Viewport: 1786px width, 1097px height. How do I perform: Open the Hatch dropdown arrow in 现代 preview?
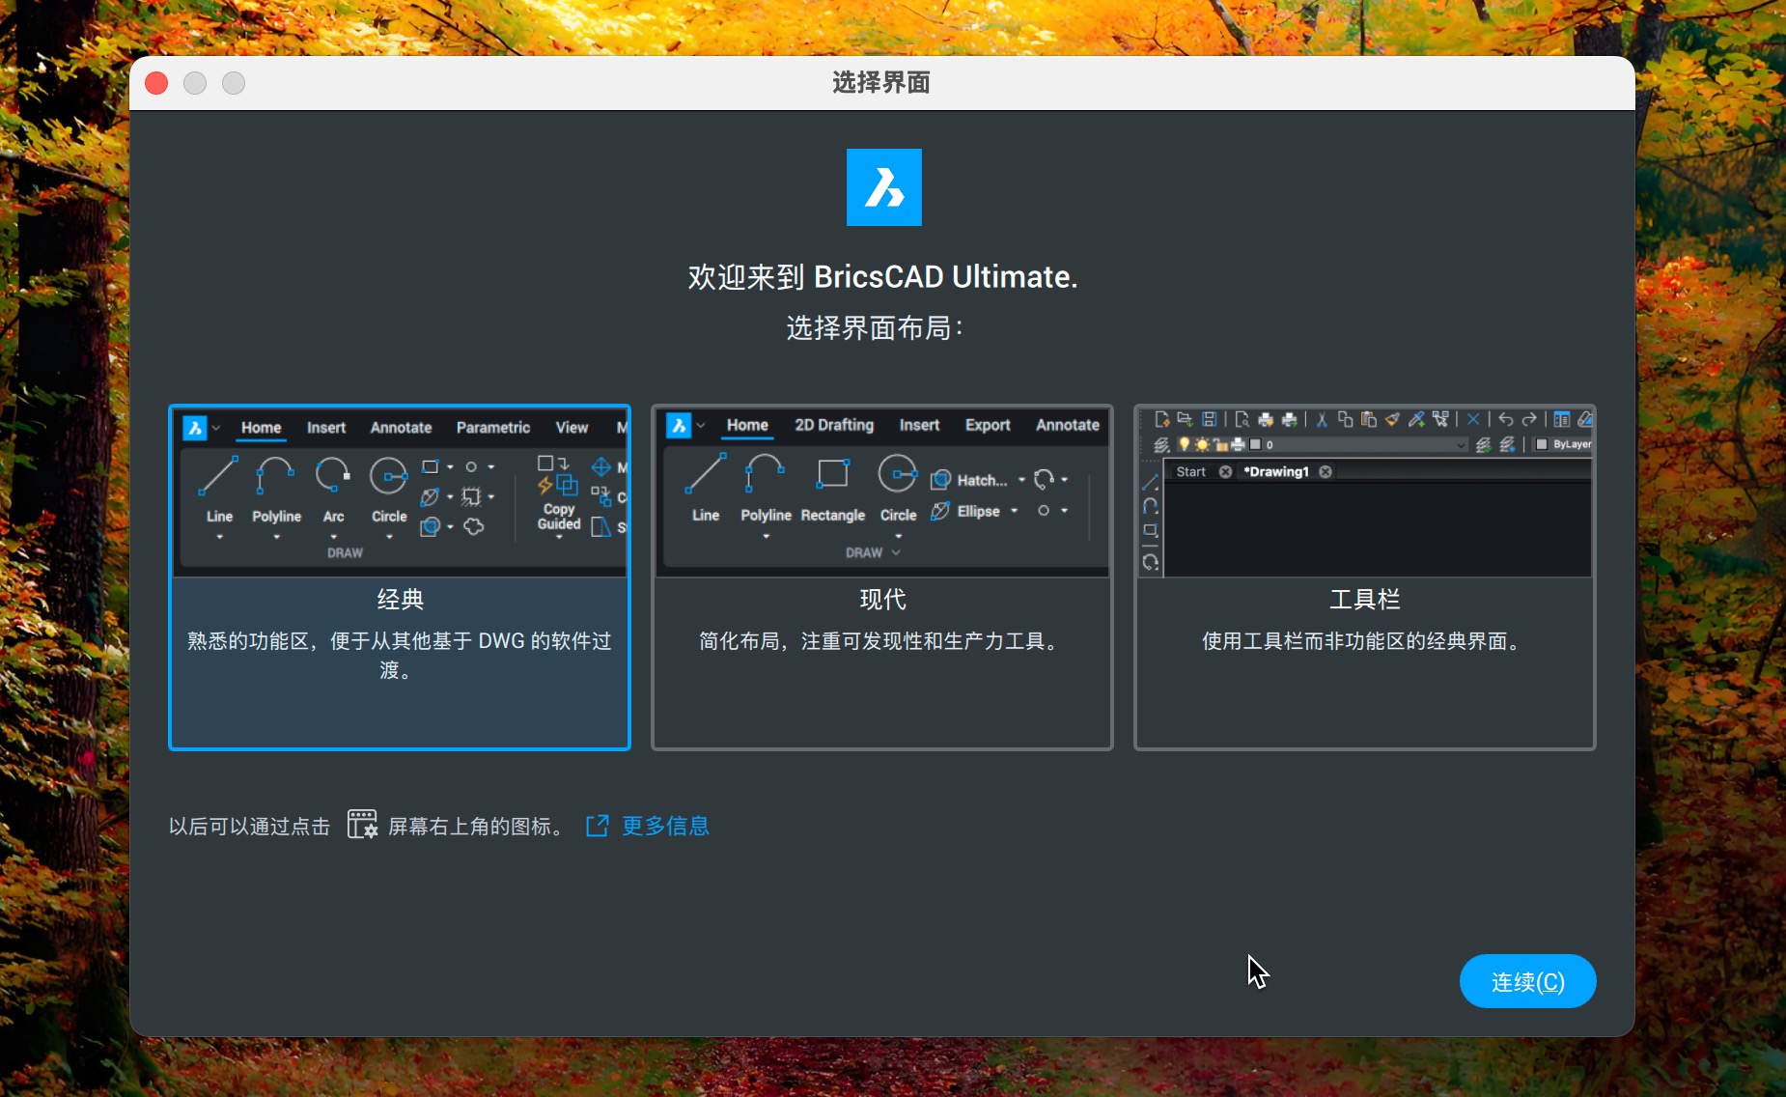click(1021, 480)
